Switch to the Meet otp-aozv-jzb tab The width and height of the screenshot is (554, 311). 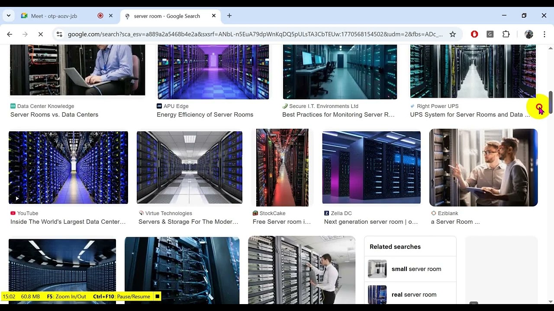(x=54, y=16)
